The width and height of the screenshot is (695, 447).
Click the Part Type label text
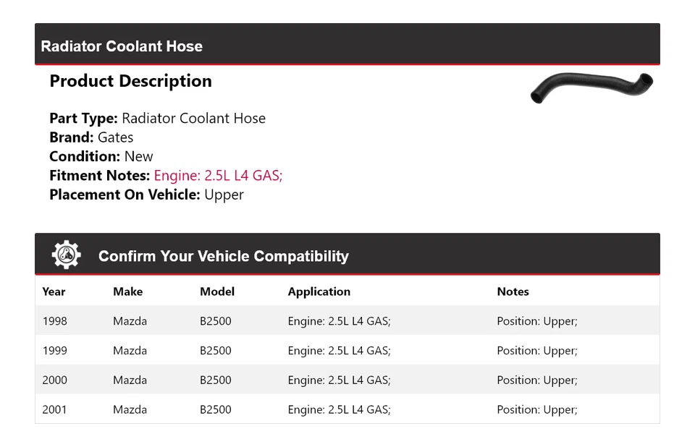coord(83,119)
